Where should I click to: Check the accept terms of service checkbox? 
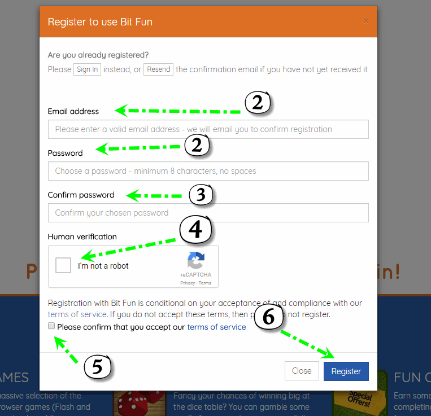(51, 326)
